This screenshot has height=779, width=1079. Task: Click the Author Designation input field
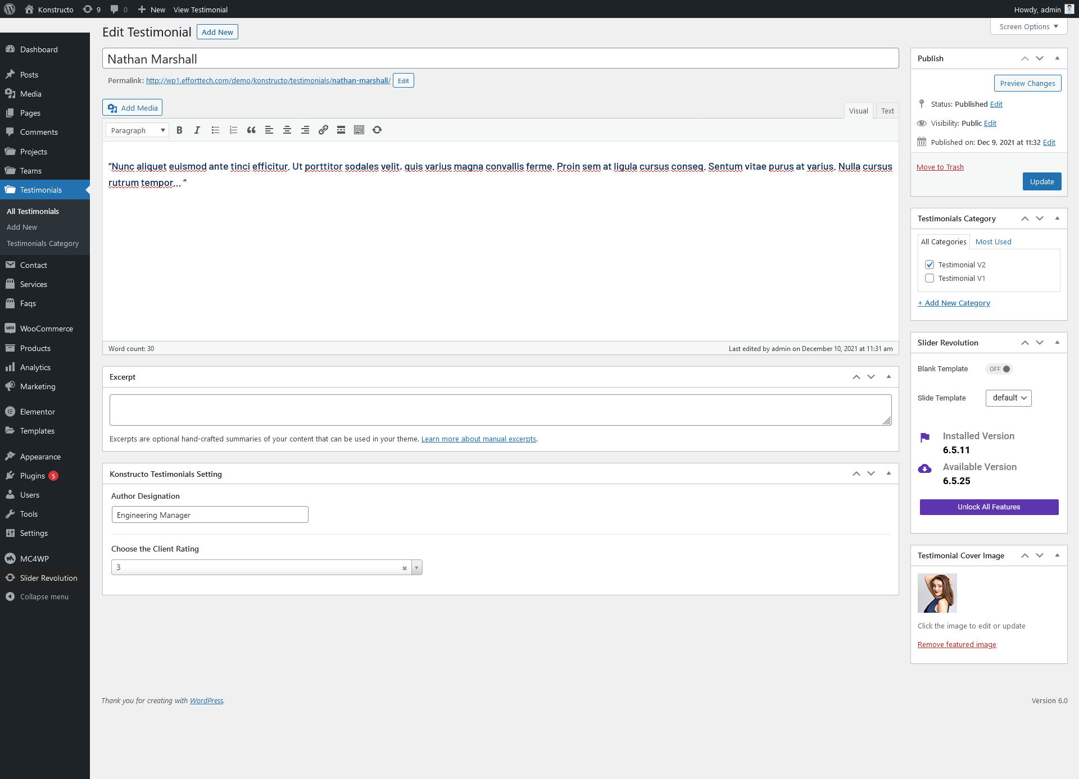(x=210, y=515)
